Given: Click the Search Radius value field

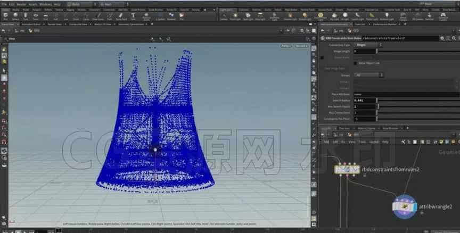Looking at the screenshot, I should tap(365, 101).
